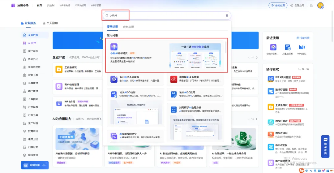Click the magnifier icon in search box
Screen dimensions: 334x173
point(107,15)
